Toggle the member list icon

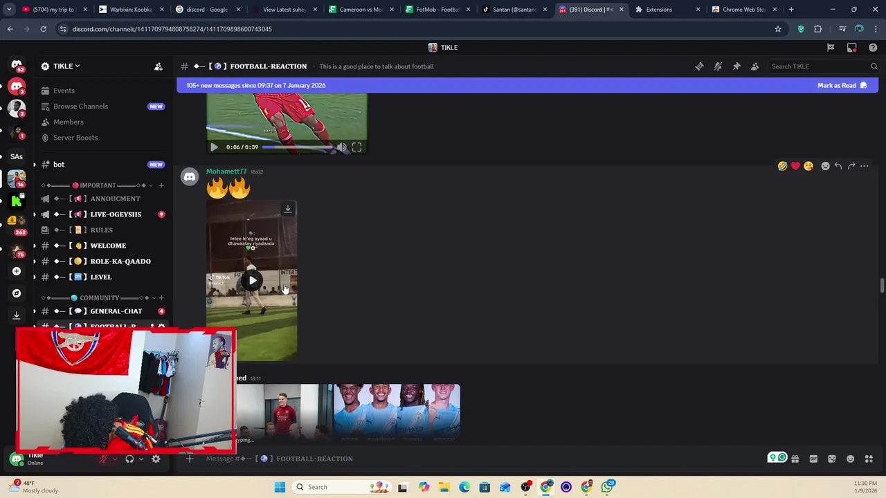click(x=755, y=66)
